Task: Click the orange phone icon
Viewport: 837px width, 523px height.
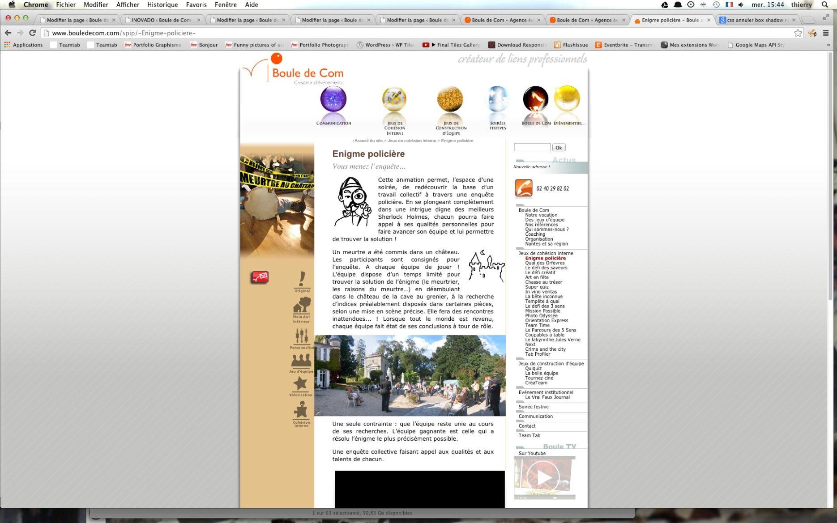Action: [x=523, y=188]
